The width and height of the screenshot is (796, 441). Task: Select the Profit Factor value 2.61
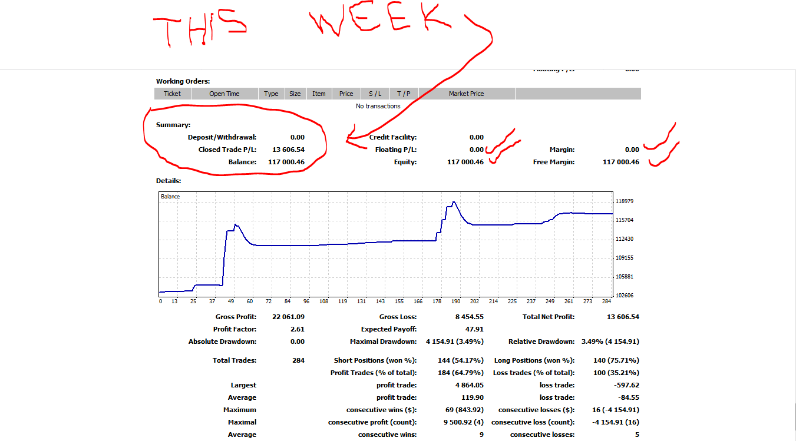click(298, 329)
